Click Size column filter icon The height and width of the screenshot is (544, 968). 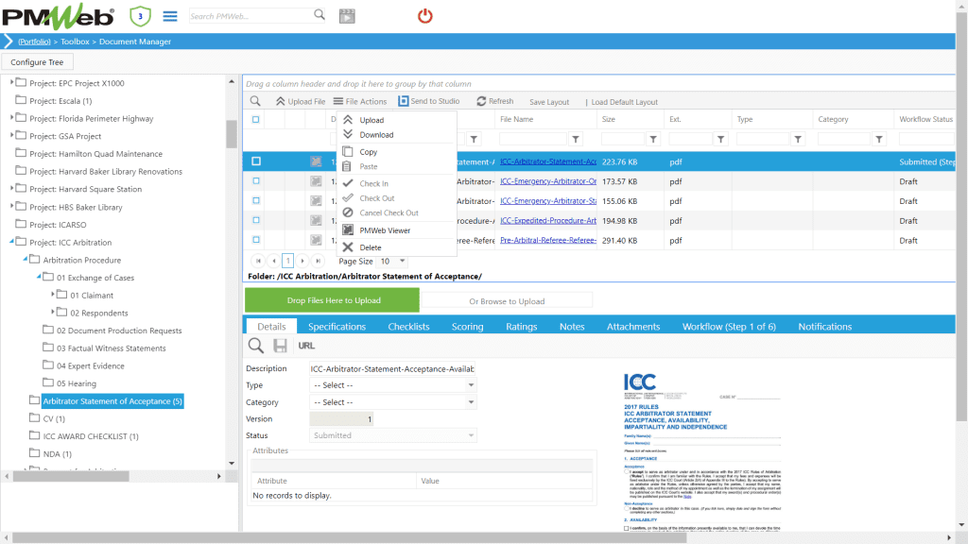[x=653, y=140]
